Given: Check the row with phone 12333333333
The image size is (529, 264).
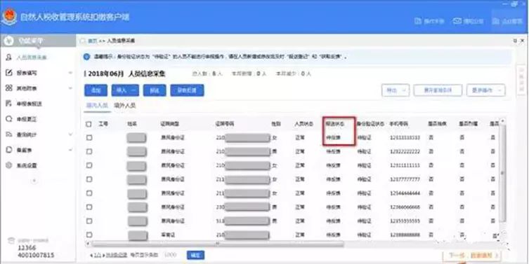Looking at the screenshot, I should (x=89, y=137).
